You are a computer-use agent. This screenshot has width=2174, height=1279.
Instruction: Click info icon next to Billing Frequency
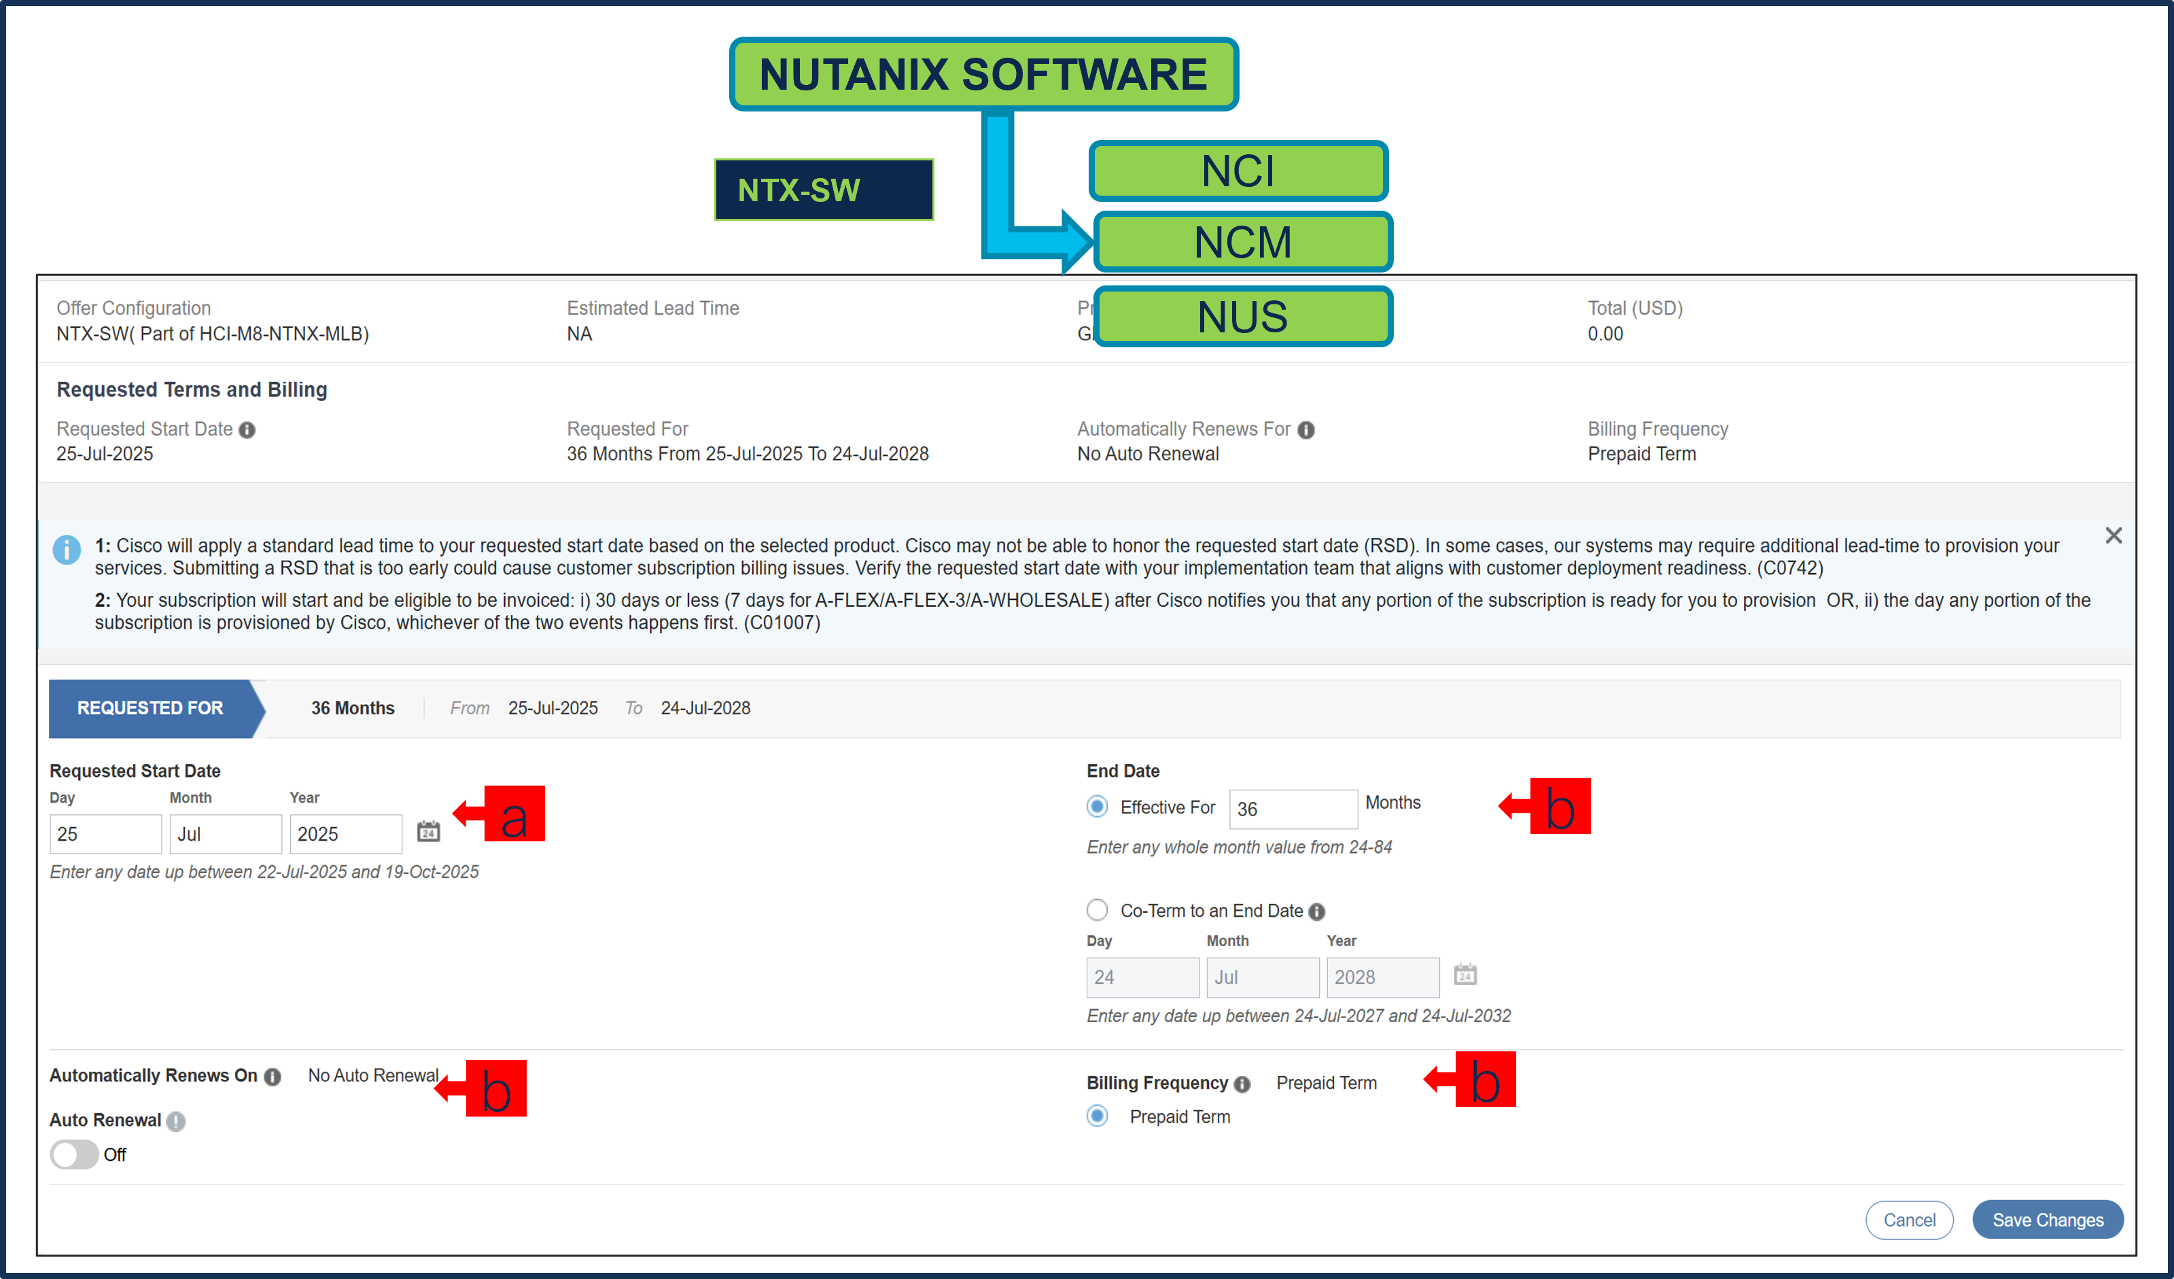coord(1242,1084)
